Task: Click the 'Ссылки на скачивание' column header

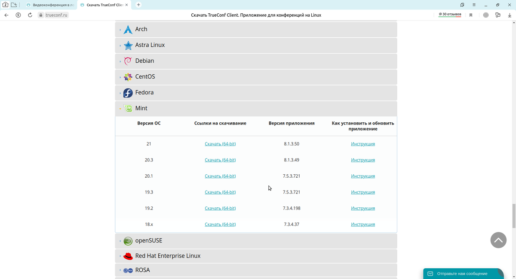Action: click(220, 123)
